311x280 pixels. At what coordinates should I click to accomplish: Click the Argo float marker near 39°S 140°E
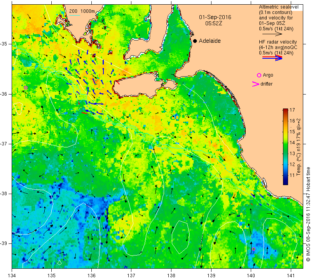pos(253,249)
